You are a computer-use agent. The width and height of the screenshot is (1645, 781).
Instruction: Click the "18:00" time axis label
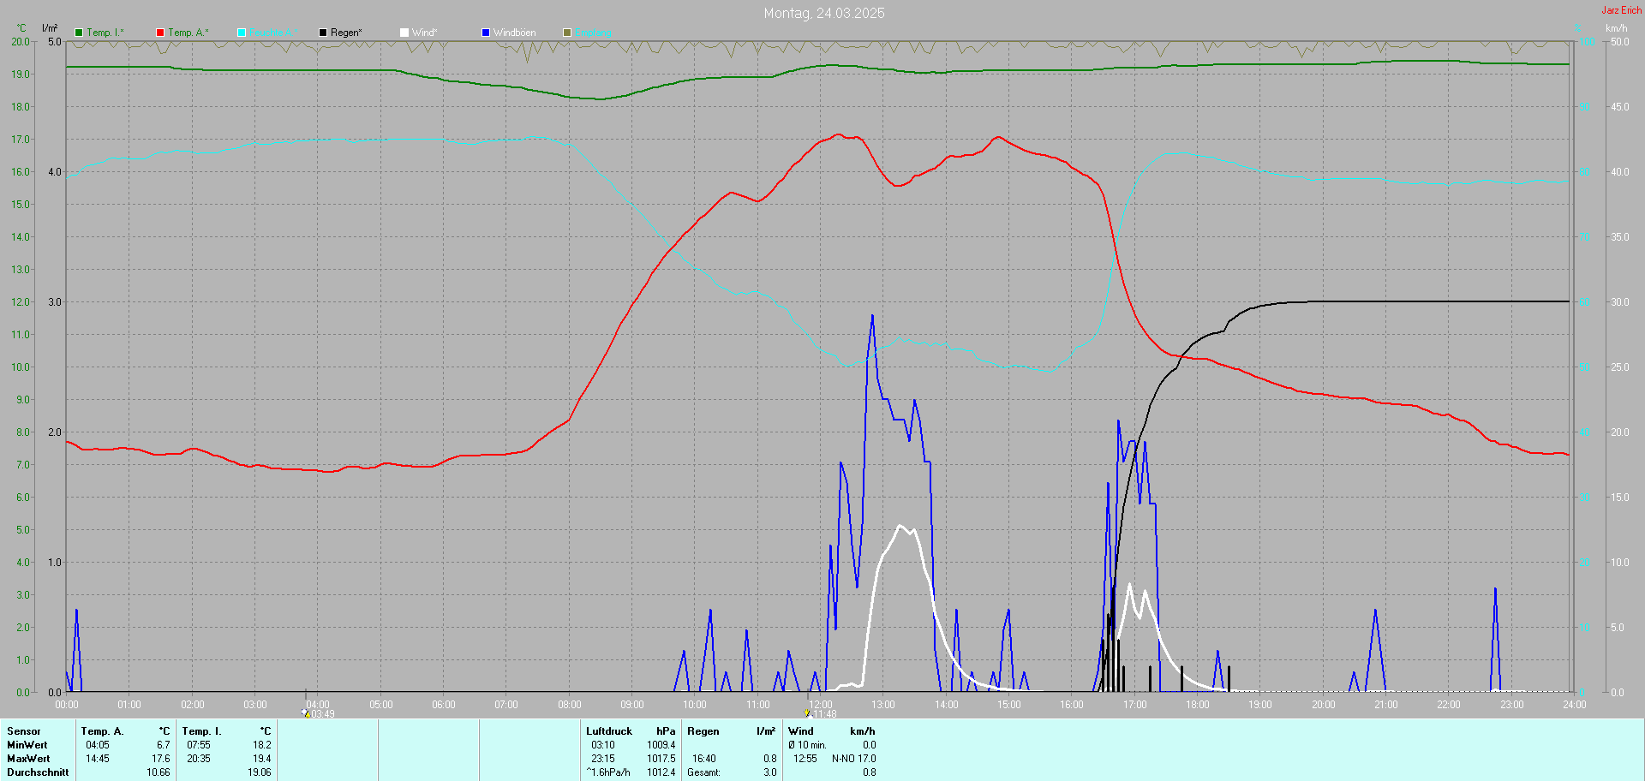[1198, 705]
